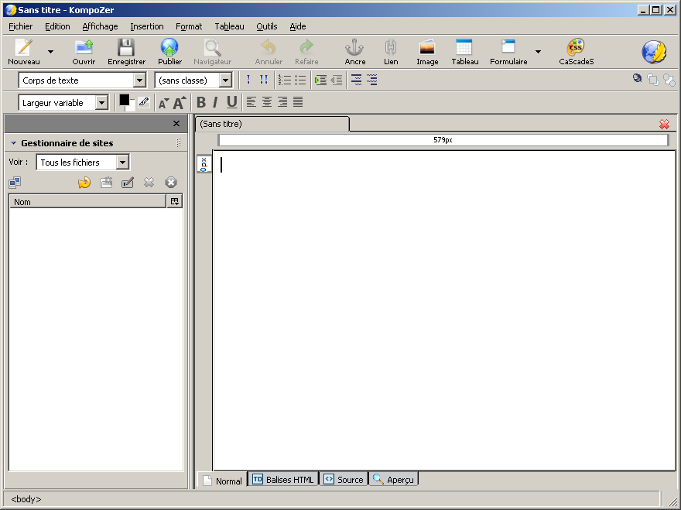Open the Format menu
This screenshot has width=681, height=510.
point(189,26)
